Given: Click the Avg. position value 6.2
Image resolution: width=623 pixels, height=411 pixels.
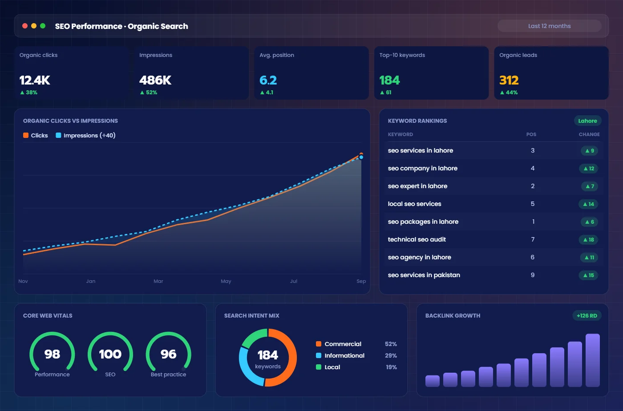Looking at the screenshot, I should click(268, 80).
